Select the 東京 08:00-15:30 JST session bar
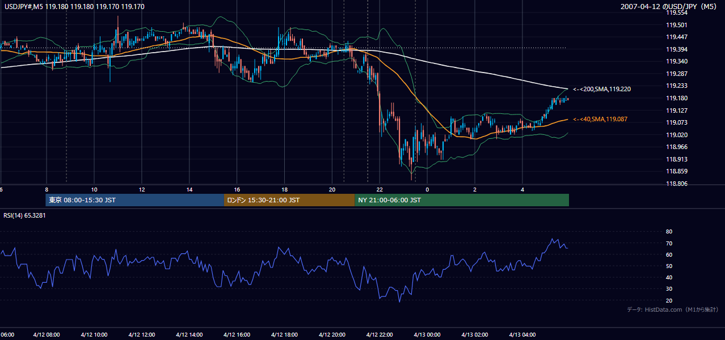 pos(135,200)
